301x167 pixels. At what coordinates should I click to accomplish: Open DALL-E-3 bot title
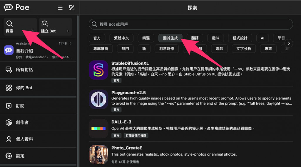pyautogui.click(x=121, y=122)
